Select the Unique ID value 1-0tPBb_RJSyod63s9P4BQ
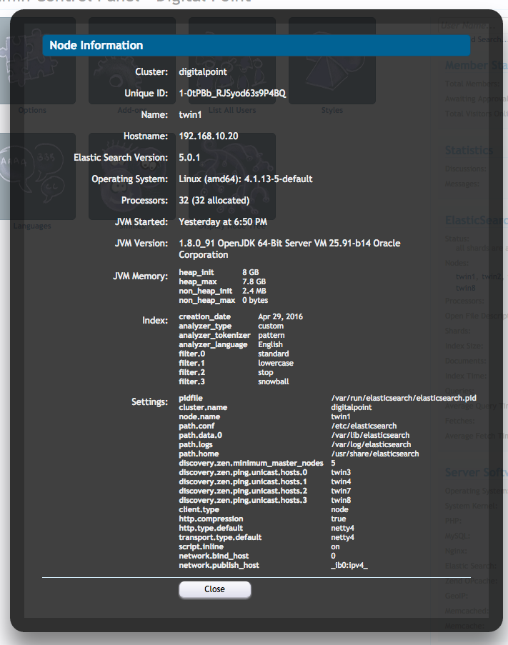Screen dimensions: 508x645 232,93
